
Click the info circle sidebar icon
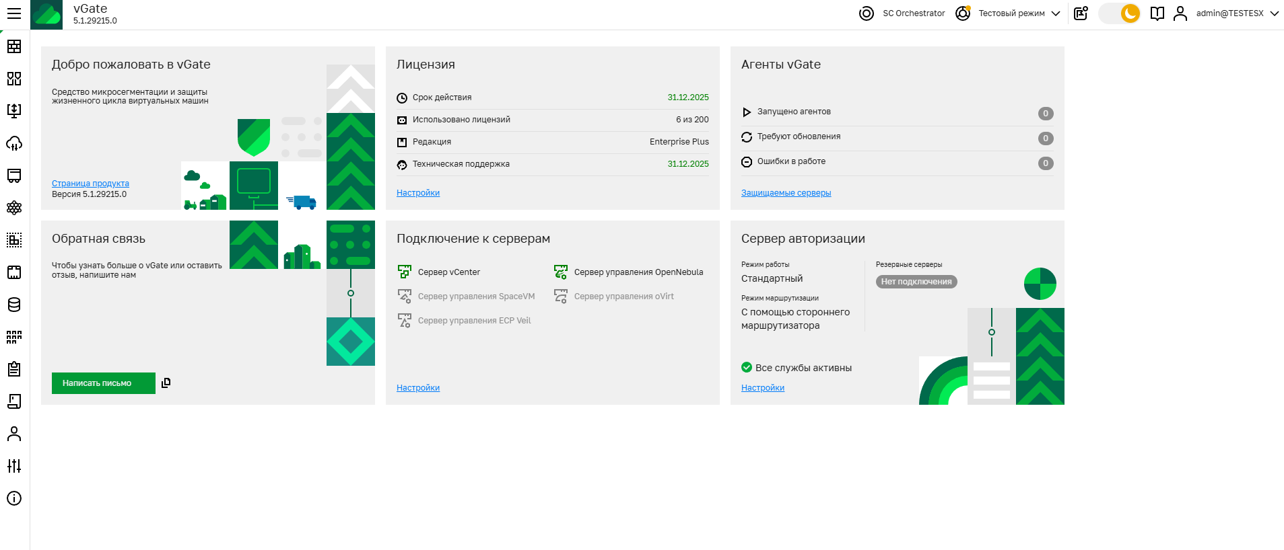pos(14,498)
